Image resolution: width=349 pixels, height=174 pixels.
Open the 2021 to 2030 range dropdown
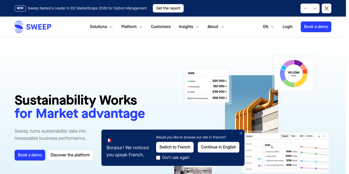pos(307,136)
